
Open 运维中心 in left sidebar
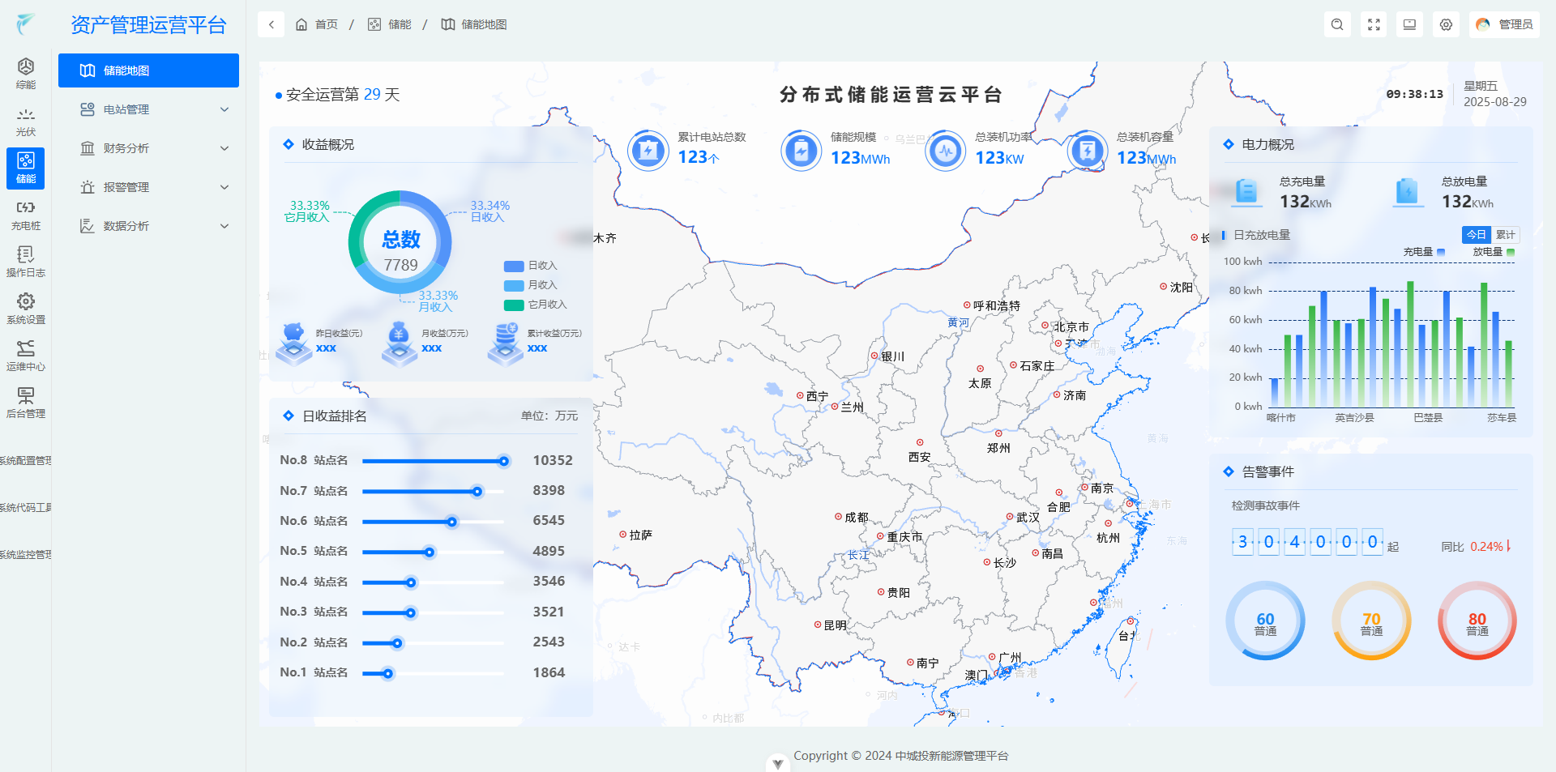click(26, 356)
